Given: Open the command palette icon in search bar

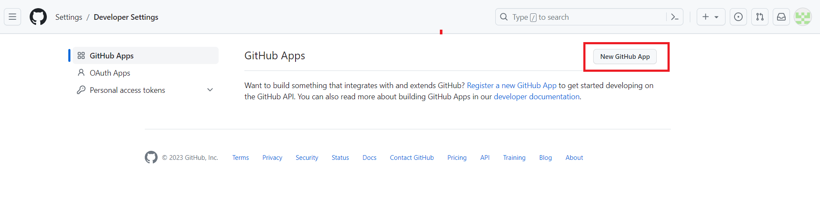Looking at the screenshot, I should tap(674, 17).
